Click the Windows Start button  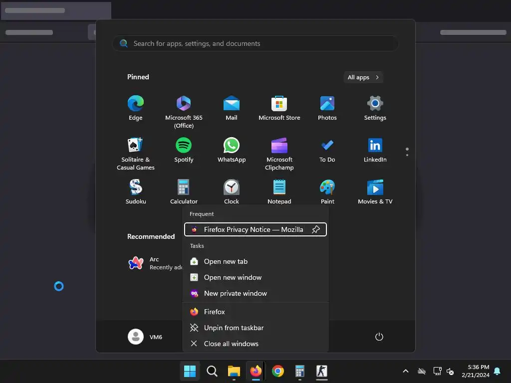(x=190, y=371)
